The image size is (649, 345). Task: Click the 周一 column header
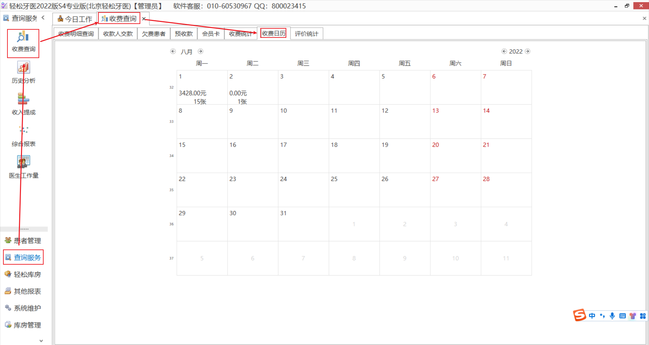202,63
